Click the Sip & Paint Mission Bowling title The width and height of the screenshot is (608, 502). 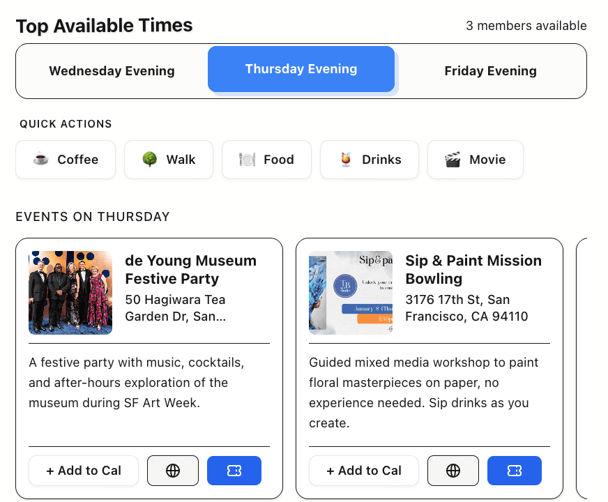click(x=473, y=270)
